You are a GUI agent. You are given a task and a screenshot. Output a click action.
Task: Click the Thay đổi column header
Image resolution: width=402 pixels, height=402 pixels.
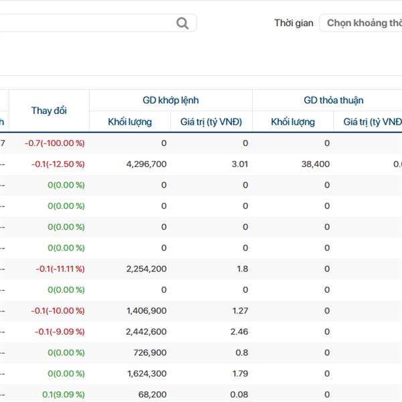tap(49, 111)
